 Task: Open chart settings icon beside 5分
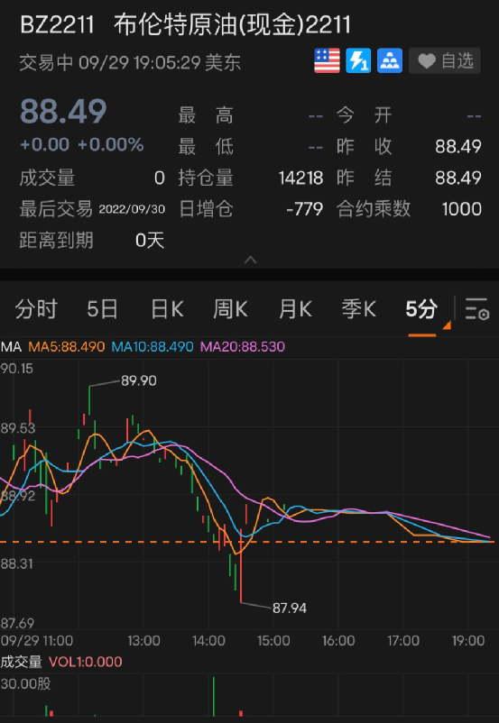point(476,308)
